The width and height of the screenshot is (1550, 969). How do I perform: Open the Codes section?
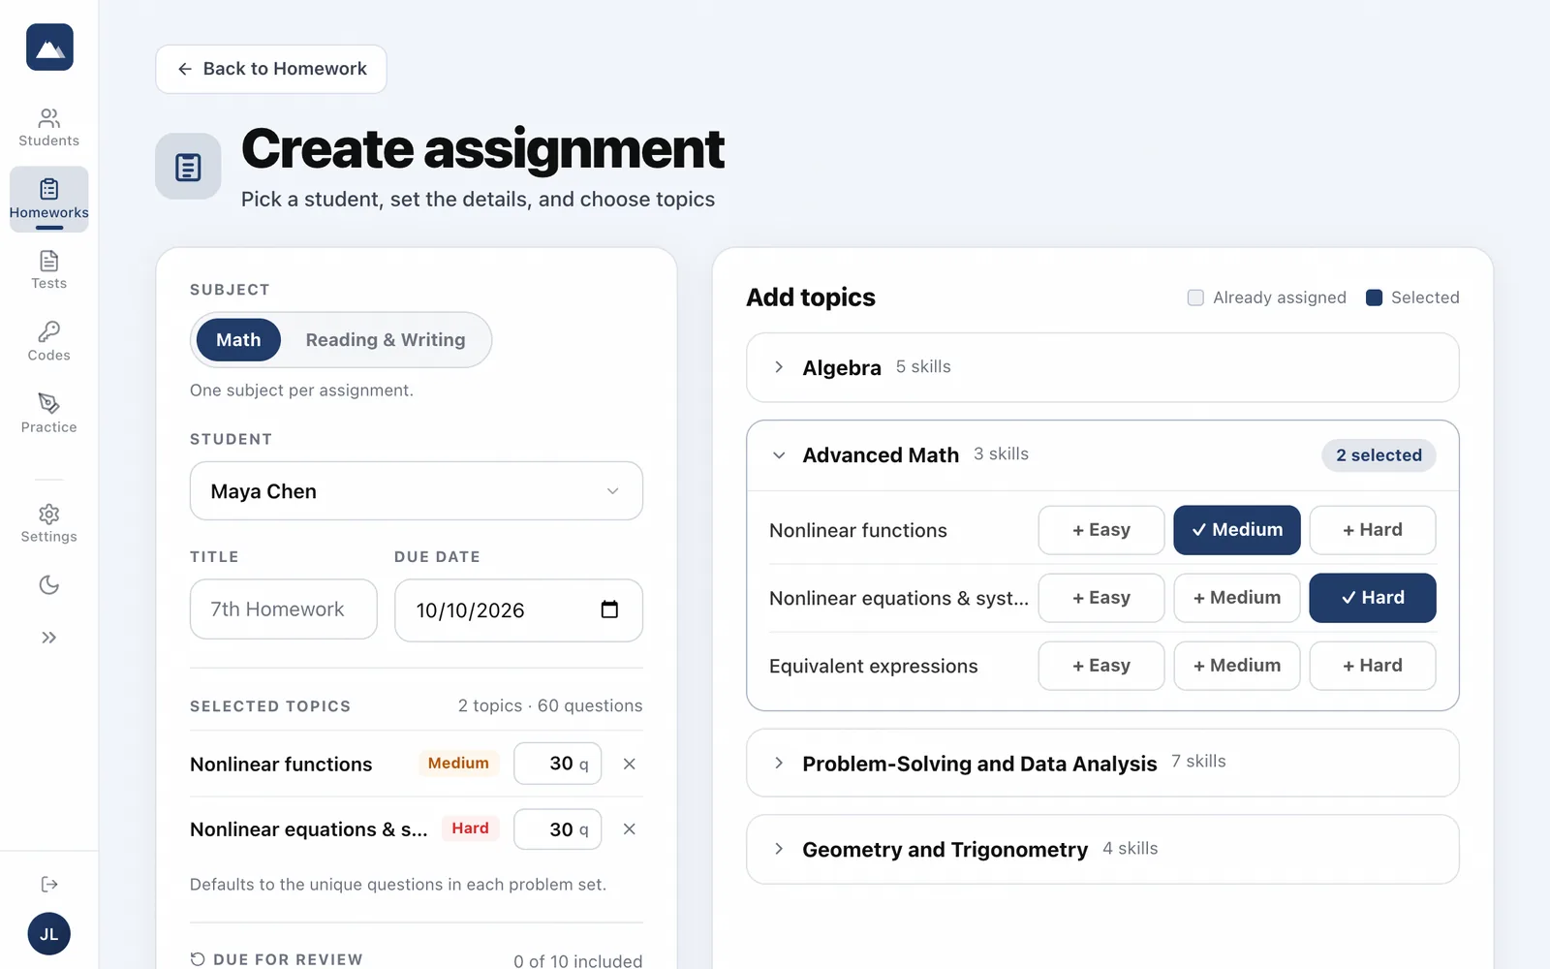point(48,342)
